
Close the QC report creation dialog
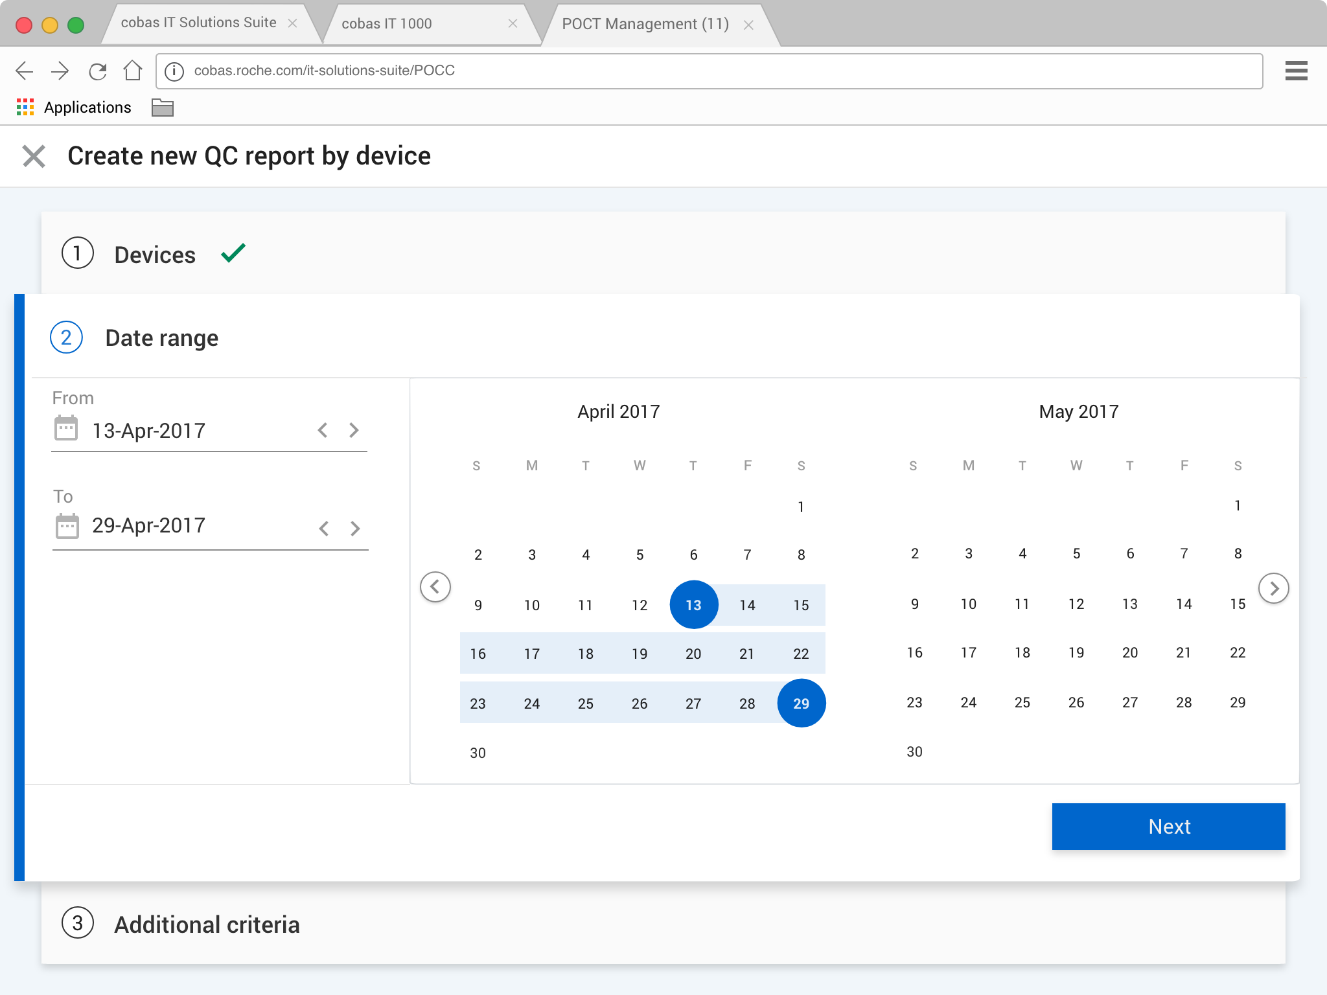click(34, 156)
